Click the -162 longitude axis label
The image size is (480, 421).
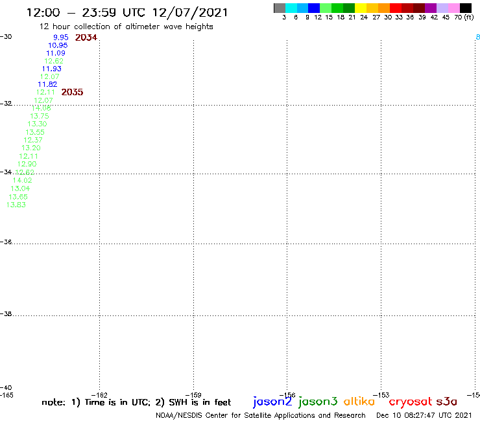[99, 395]
